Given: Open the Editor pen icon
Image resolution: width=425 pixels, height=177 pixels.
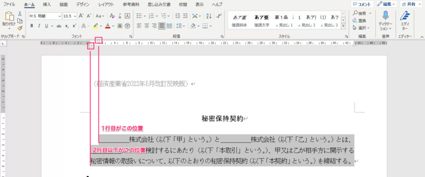Looking at the screenshot, I should 406,16.
